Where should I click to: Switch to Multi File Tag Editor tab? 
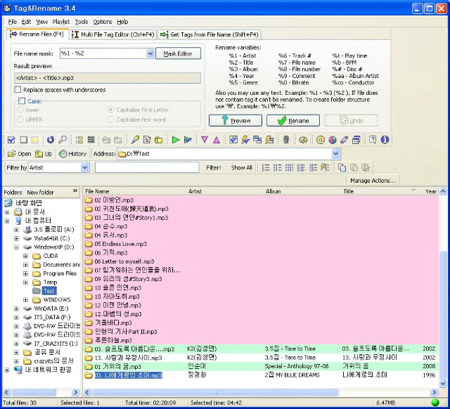(113, 34)
